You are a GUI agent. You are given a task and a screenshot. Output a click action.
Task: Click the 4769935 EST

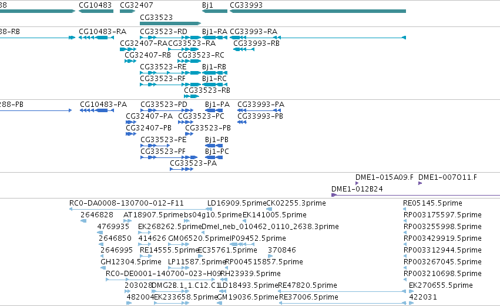click(x=100, y=233)
